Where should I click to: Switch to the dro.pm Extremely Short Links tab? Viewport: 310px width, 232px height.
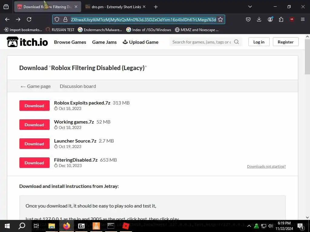tap(116, 7)
